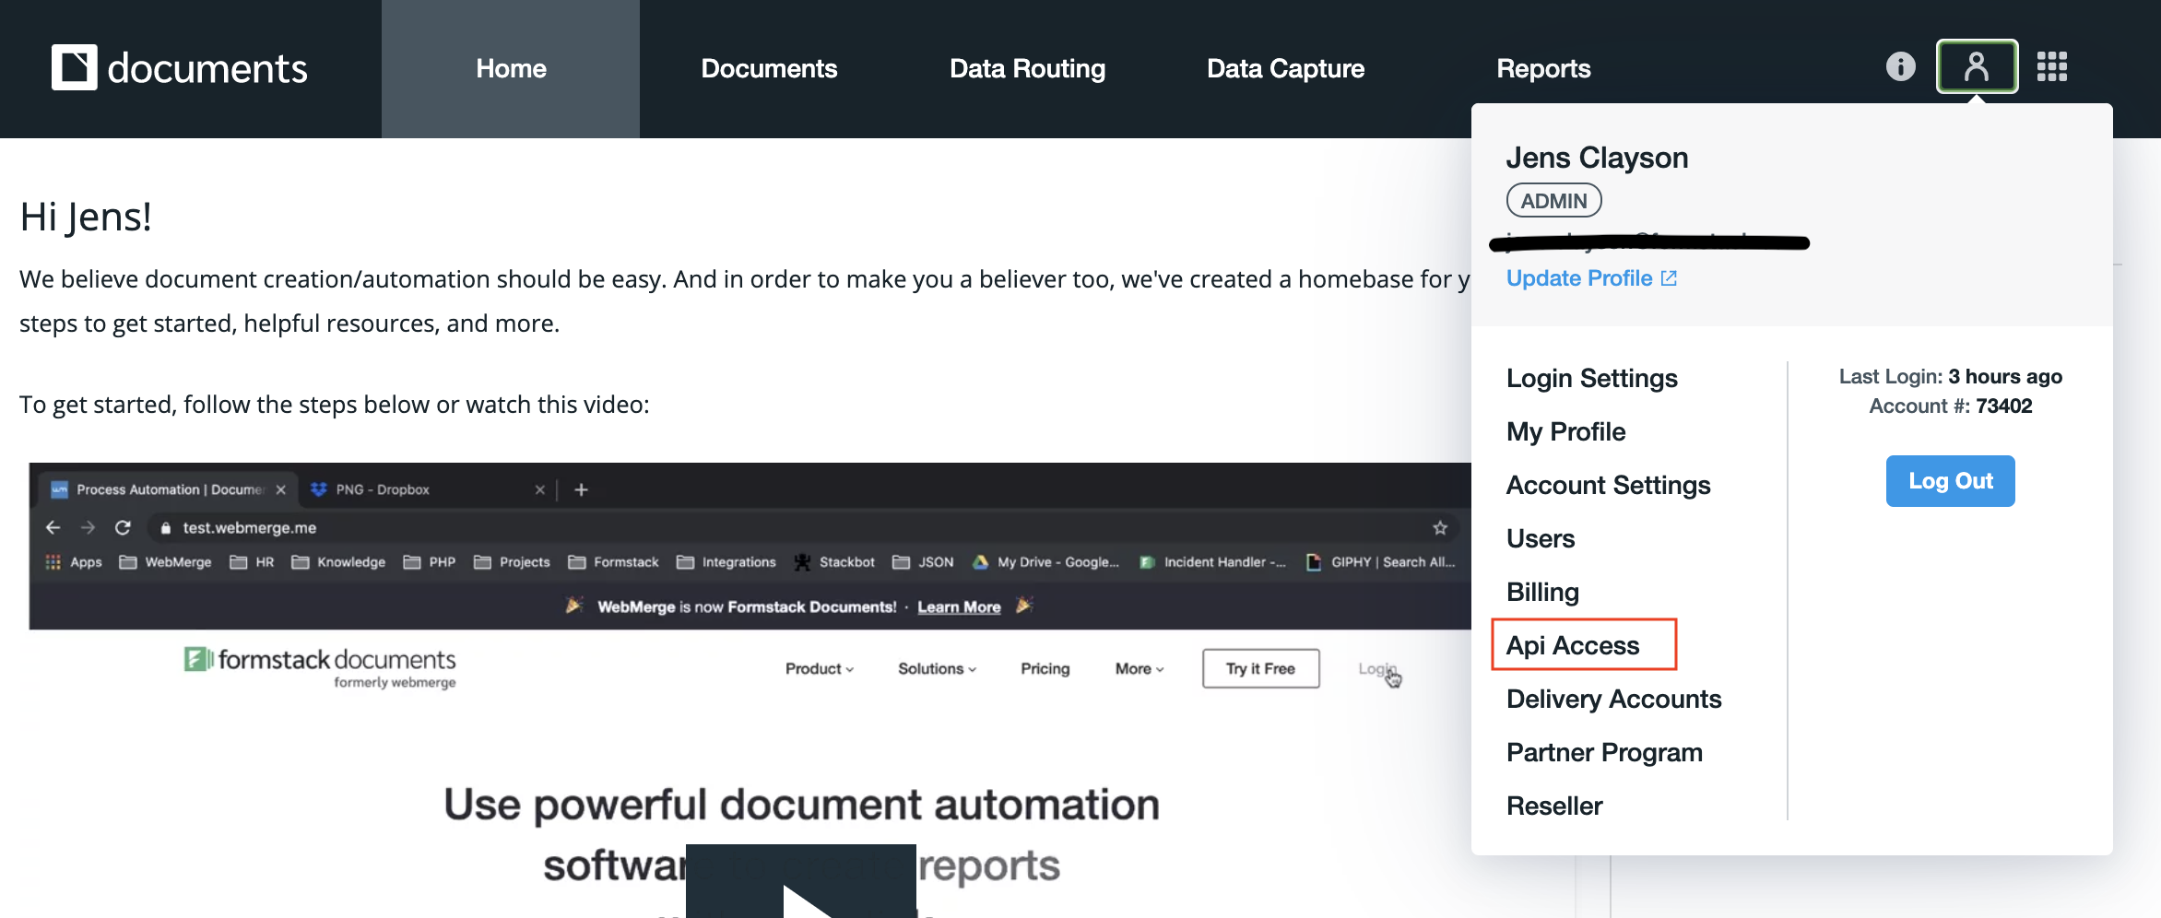Choose Account Settings menu entry
2161x918 pixels.
[x=1608, y=485]
